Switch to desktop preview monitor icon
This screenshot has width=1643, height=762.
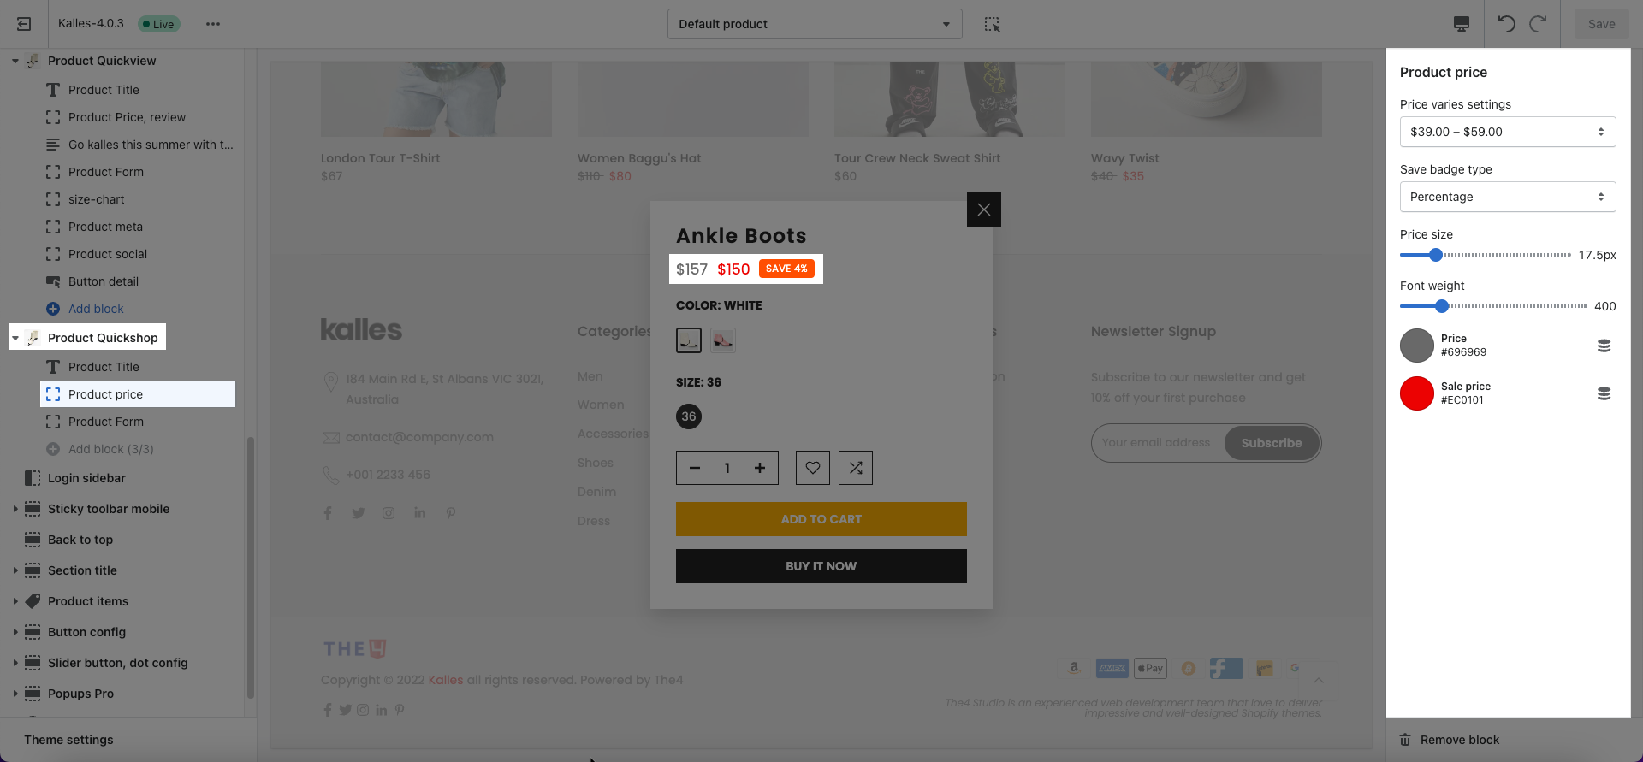point(1462,24)
